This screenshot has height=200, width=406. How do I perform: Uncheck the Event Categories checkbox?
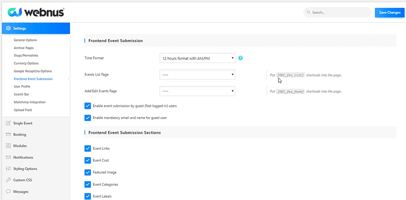(88, 185)
